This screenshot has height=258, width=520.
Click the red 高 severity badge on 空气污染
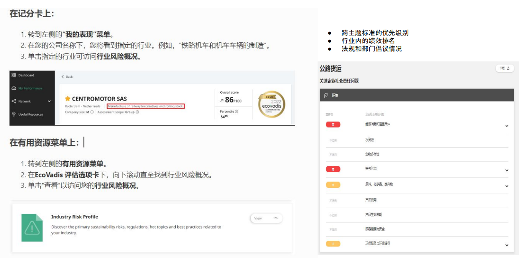click(334, 169)
